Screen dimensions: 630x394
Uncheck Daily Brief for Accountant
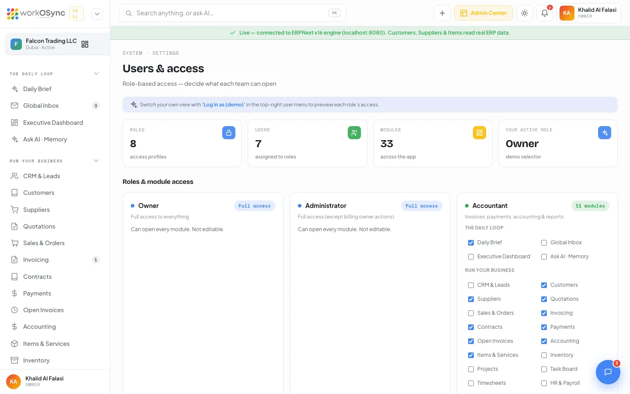pos(471,243)
